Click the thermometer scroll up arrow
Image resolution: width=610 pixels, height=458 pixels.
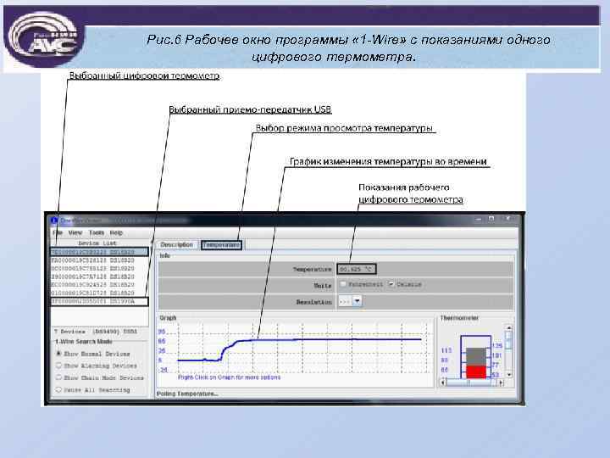coord(508,328)
